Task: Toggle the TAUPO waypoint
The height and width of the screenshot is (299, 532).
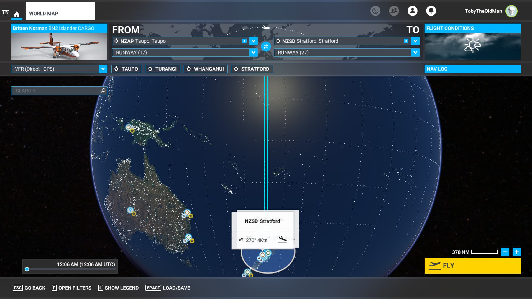Action: click(x=126, y=69)
